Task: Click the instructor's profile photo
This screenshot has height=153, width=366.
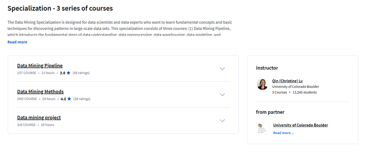Action: 262,84
